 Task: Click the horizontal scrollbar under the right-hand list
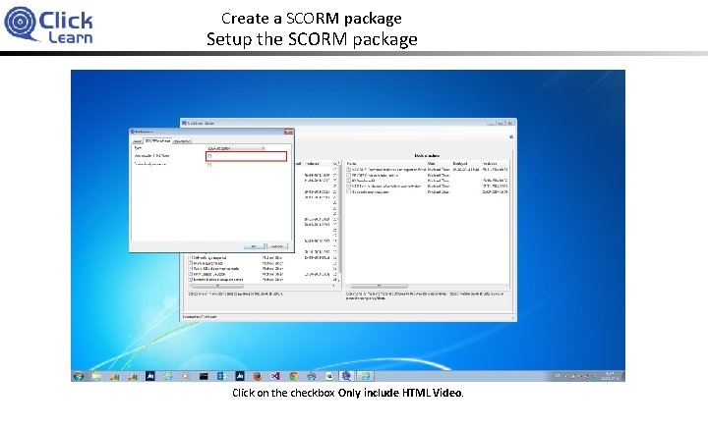coord(427,286)
